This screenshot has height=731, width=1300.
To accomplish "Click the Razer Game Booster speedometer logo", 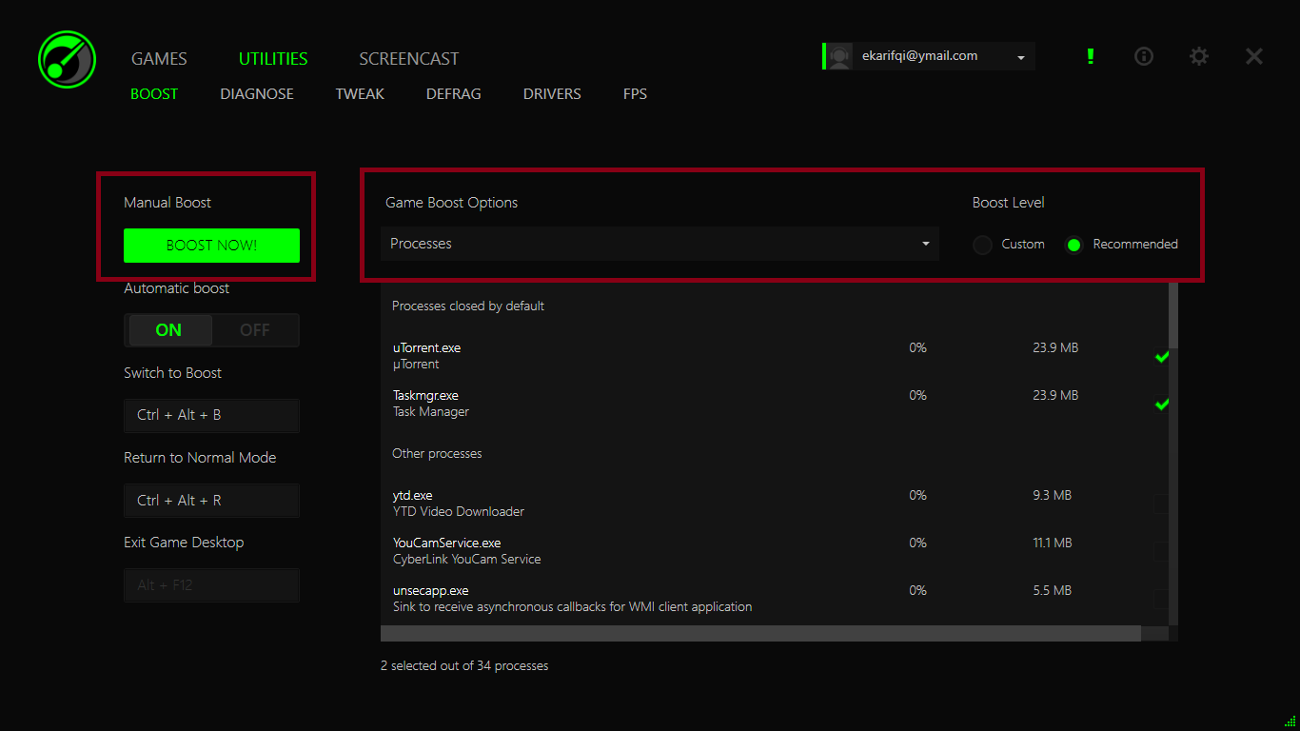I will click(x=67, y=59).
